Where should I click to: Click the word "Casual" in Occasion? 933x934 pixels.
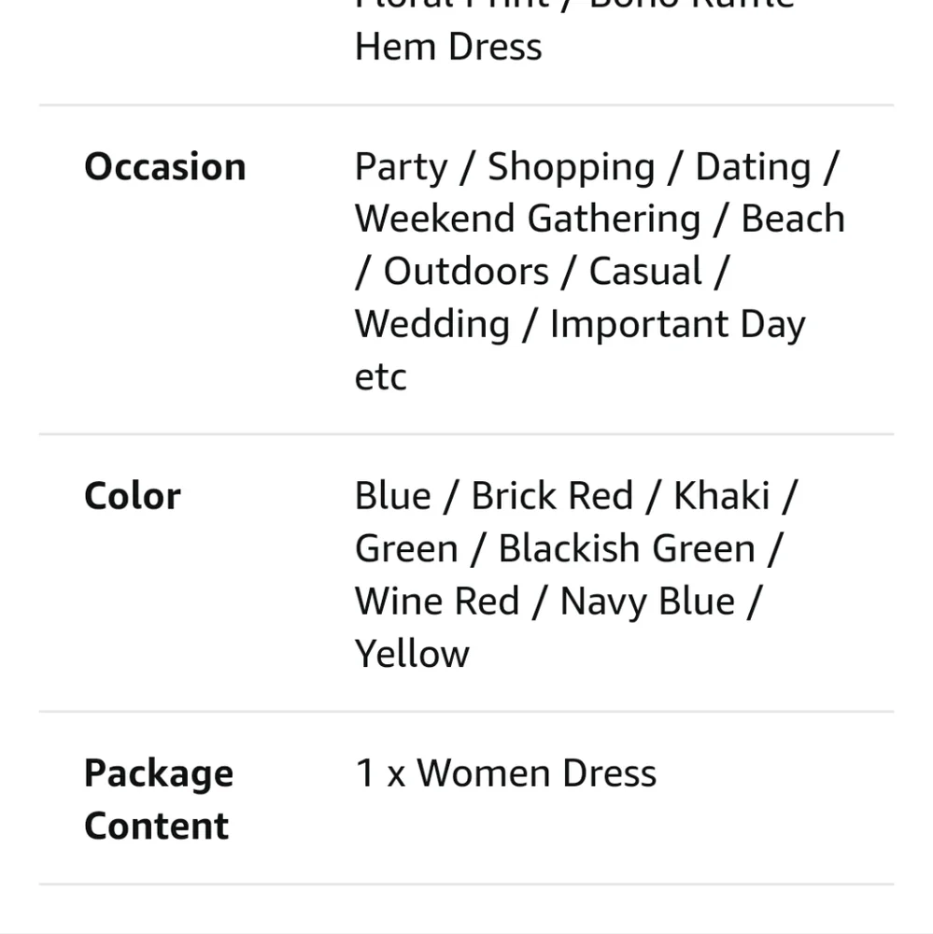(x=644, y=272)
